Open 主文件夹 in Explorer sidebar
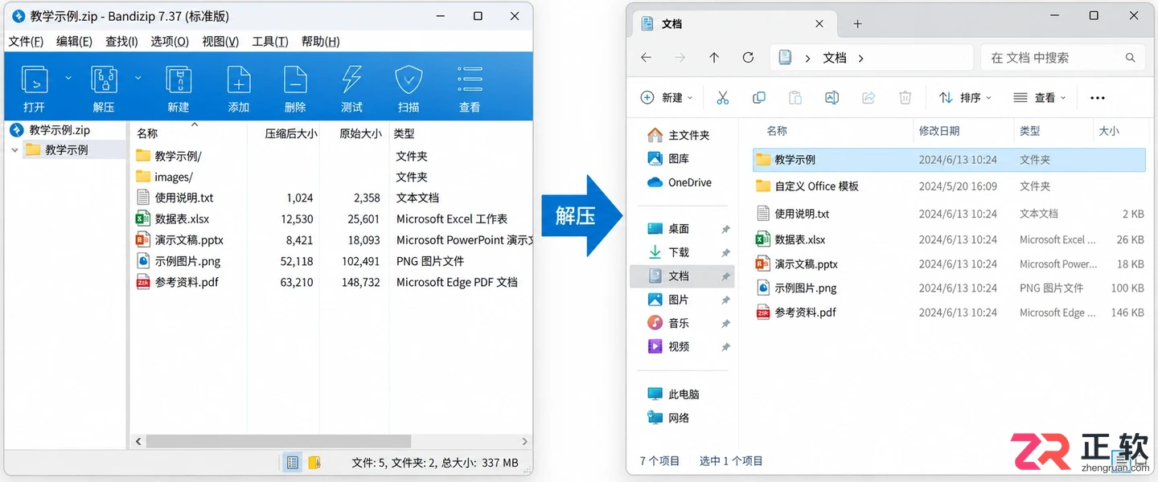Viewport: 1158px width, 482px height. point(680,135)
